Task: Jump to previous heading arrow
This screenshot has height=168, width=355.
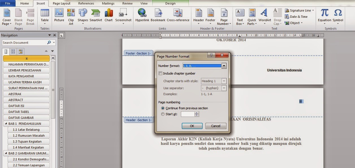Action: (x=46, y=51)
